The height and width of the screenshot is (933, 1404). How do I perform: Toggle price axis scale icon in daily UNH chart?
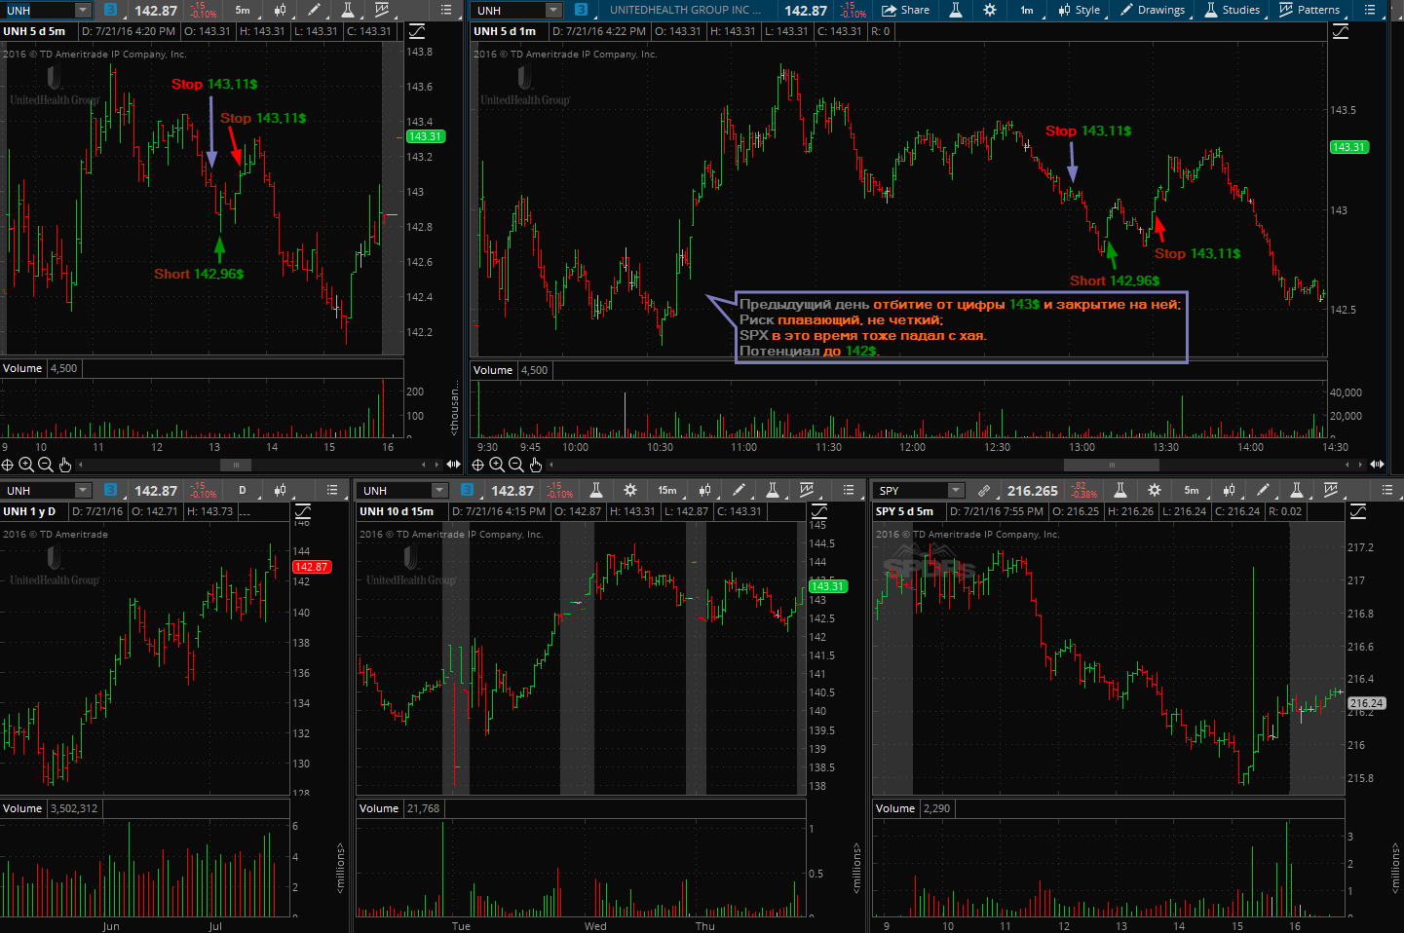point(303,511)
